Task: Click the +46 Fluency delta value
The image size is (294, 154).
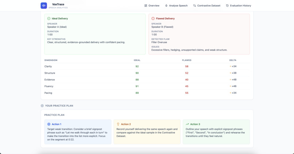Action: point(234,86)
